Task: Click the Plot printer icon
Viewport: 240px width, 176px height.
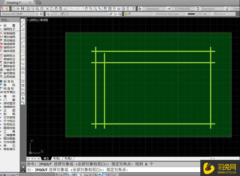Action: [x=28, y=9]
